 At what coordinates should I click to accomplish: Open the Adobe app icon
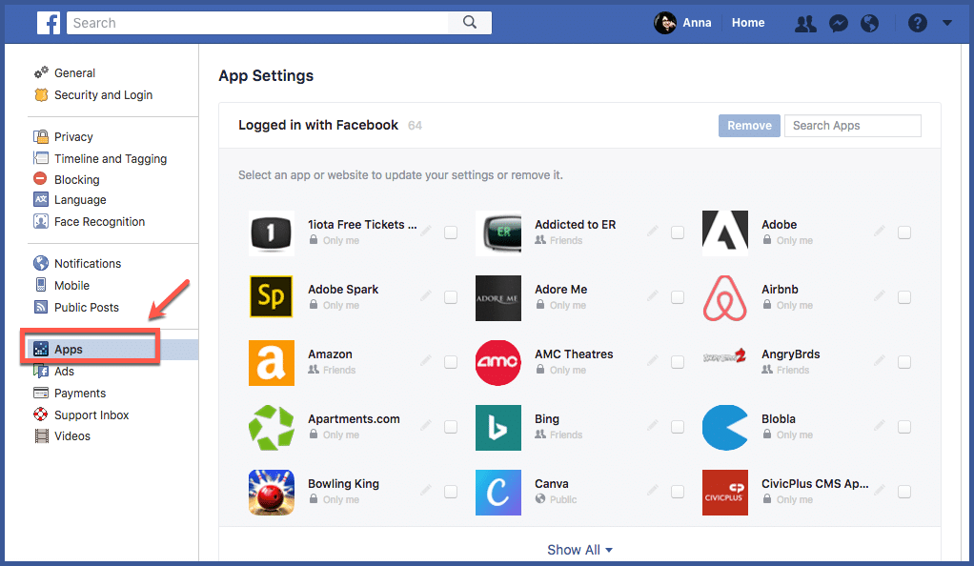point(725,233)
